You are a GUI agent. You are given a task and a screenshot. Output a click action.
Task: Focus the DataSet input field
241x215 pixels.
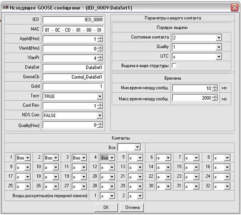[x=73, y=67]
